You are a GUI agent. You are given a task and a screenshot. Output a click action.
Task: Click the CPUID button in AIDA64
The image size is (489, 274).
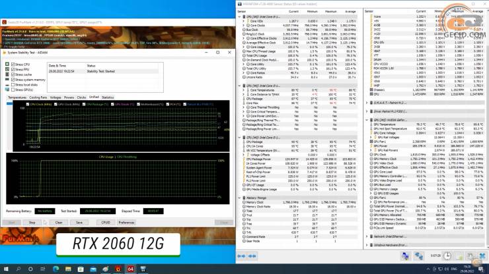coord(106,223)
